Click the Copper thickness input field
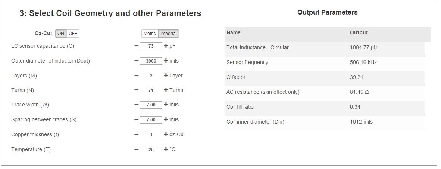Image resolution: width=441 pixels, height=169 pixels. tap(151, 135)
